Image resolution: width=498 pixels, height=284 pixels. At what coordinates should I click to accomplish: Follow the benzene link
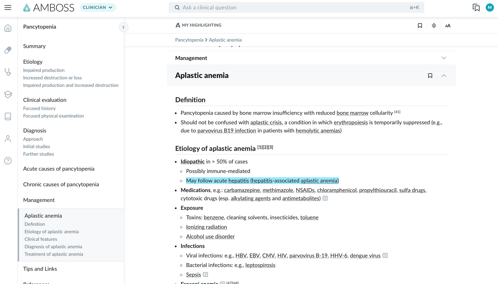tap(214, 218)
